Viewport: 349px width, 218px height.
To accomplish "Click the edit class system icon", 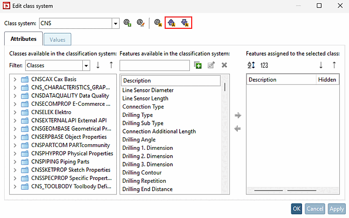I will coord(141,23).
